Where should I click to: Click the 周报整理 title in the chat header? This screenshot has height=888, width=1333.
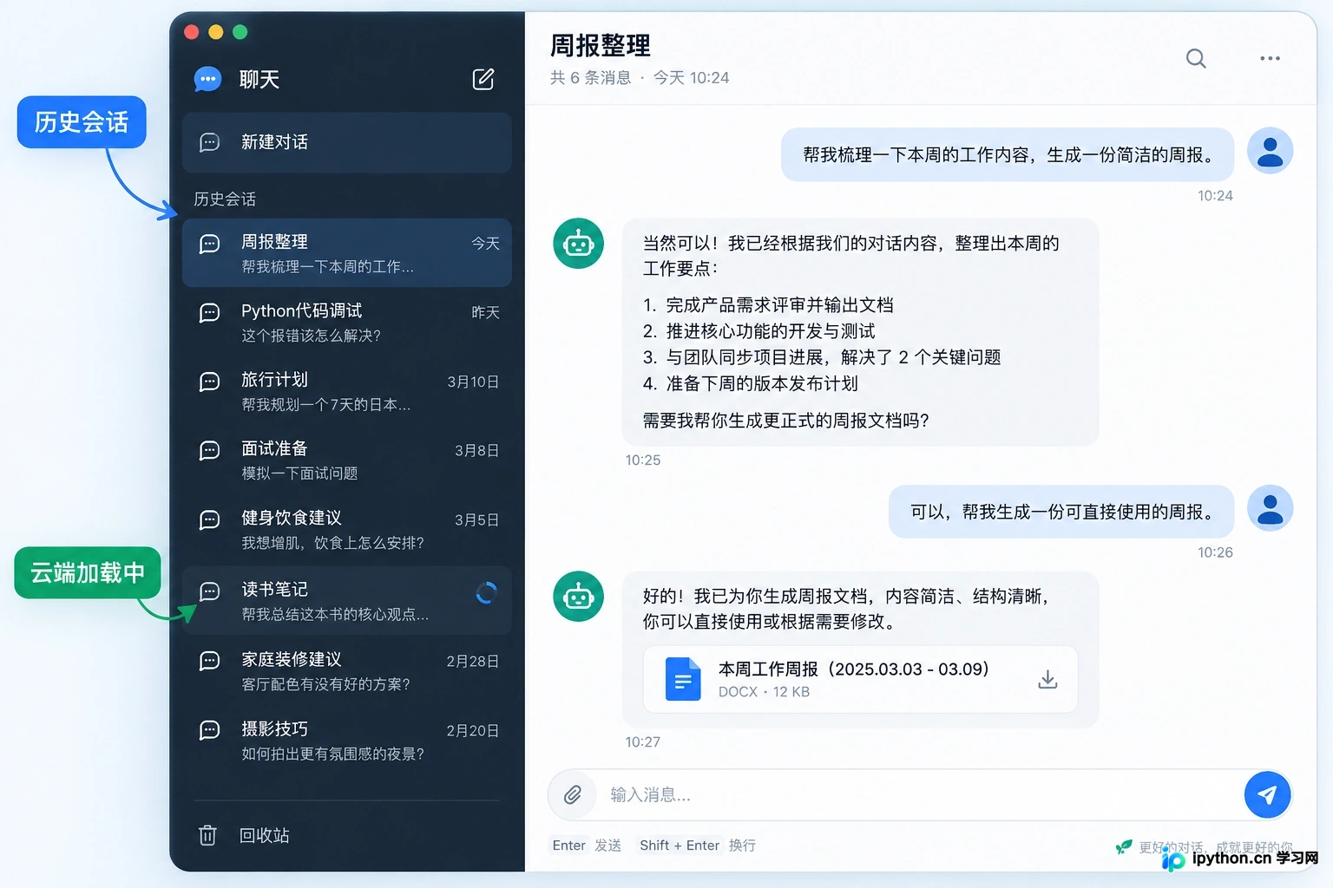[601, 45]
